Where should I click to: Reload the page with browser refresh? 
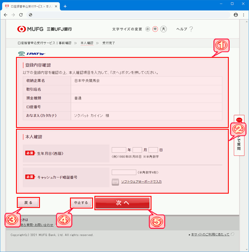[x=21, y=15]
